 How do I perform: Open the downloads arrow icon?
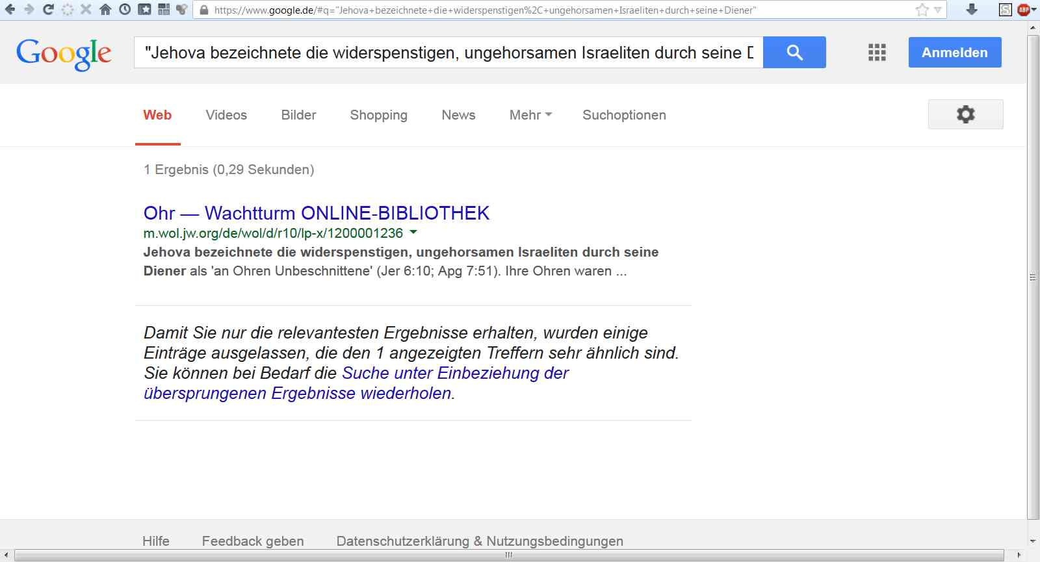click(x=972, y=10)
